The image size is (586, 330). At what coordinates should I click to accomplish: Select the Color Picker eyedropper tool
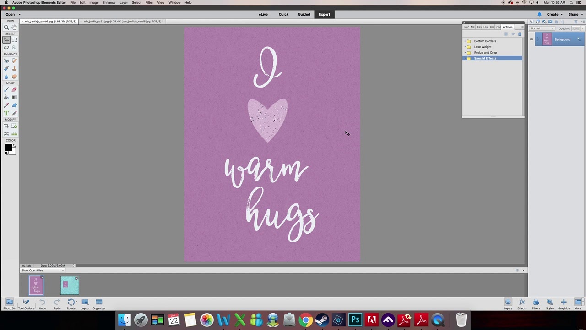(x=6, y=105)
